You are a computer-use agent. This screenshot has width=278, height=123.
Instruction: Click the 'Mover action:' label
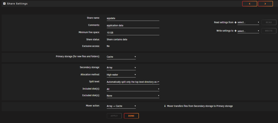point(93,105)
